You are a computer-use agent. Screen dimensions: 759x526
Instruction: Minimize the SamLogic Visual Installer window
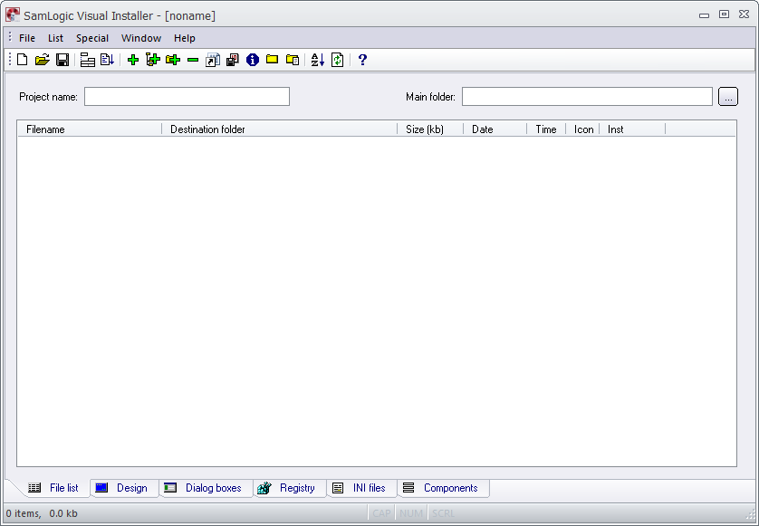(x=705, y=15)
